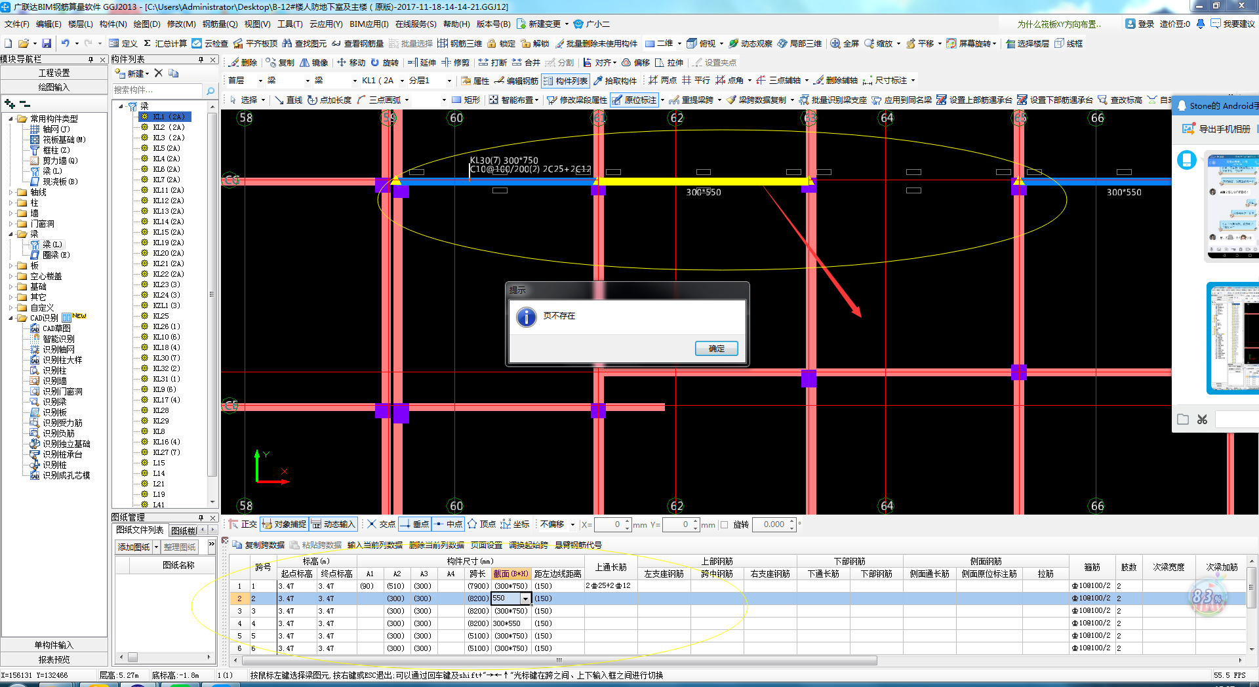The width and height of the screenshot is (1259, 687).
Task: Open the 钢筋量(Q) menu
Action: coord(220,24)
